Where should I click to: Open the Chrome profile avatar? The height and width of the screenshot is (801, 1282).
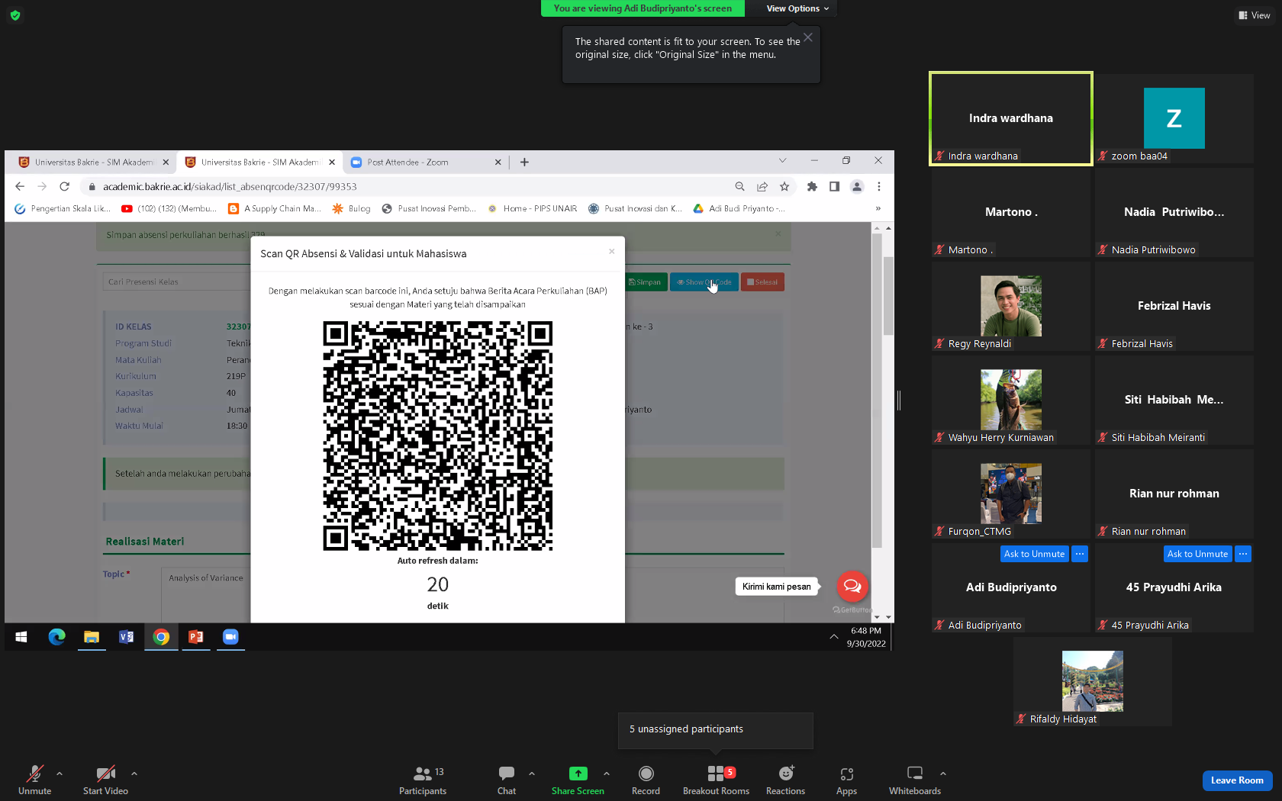coord(857,186)
